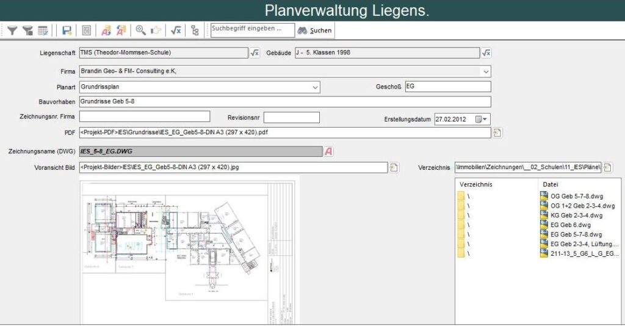The image size is (625, 326).
Task: Click the tree structure icon in toolbar
Action: point(195,30)
